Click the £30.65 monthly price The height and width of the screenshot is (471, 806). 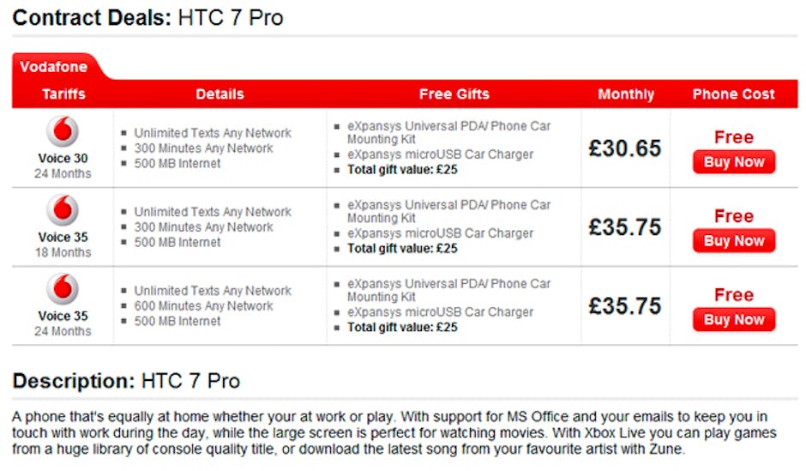point(625,148)
